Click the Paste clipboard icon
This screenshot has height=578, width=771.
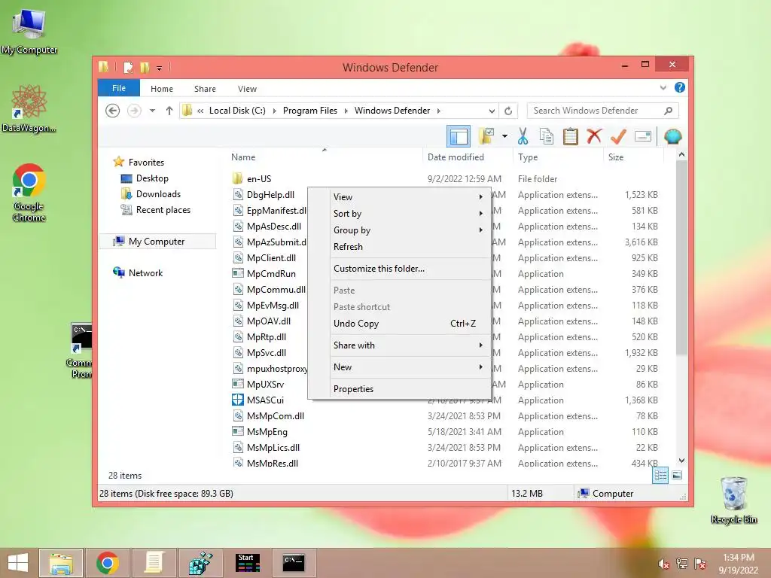pyautogui.click(x=571, y=136)
